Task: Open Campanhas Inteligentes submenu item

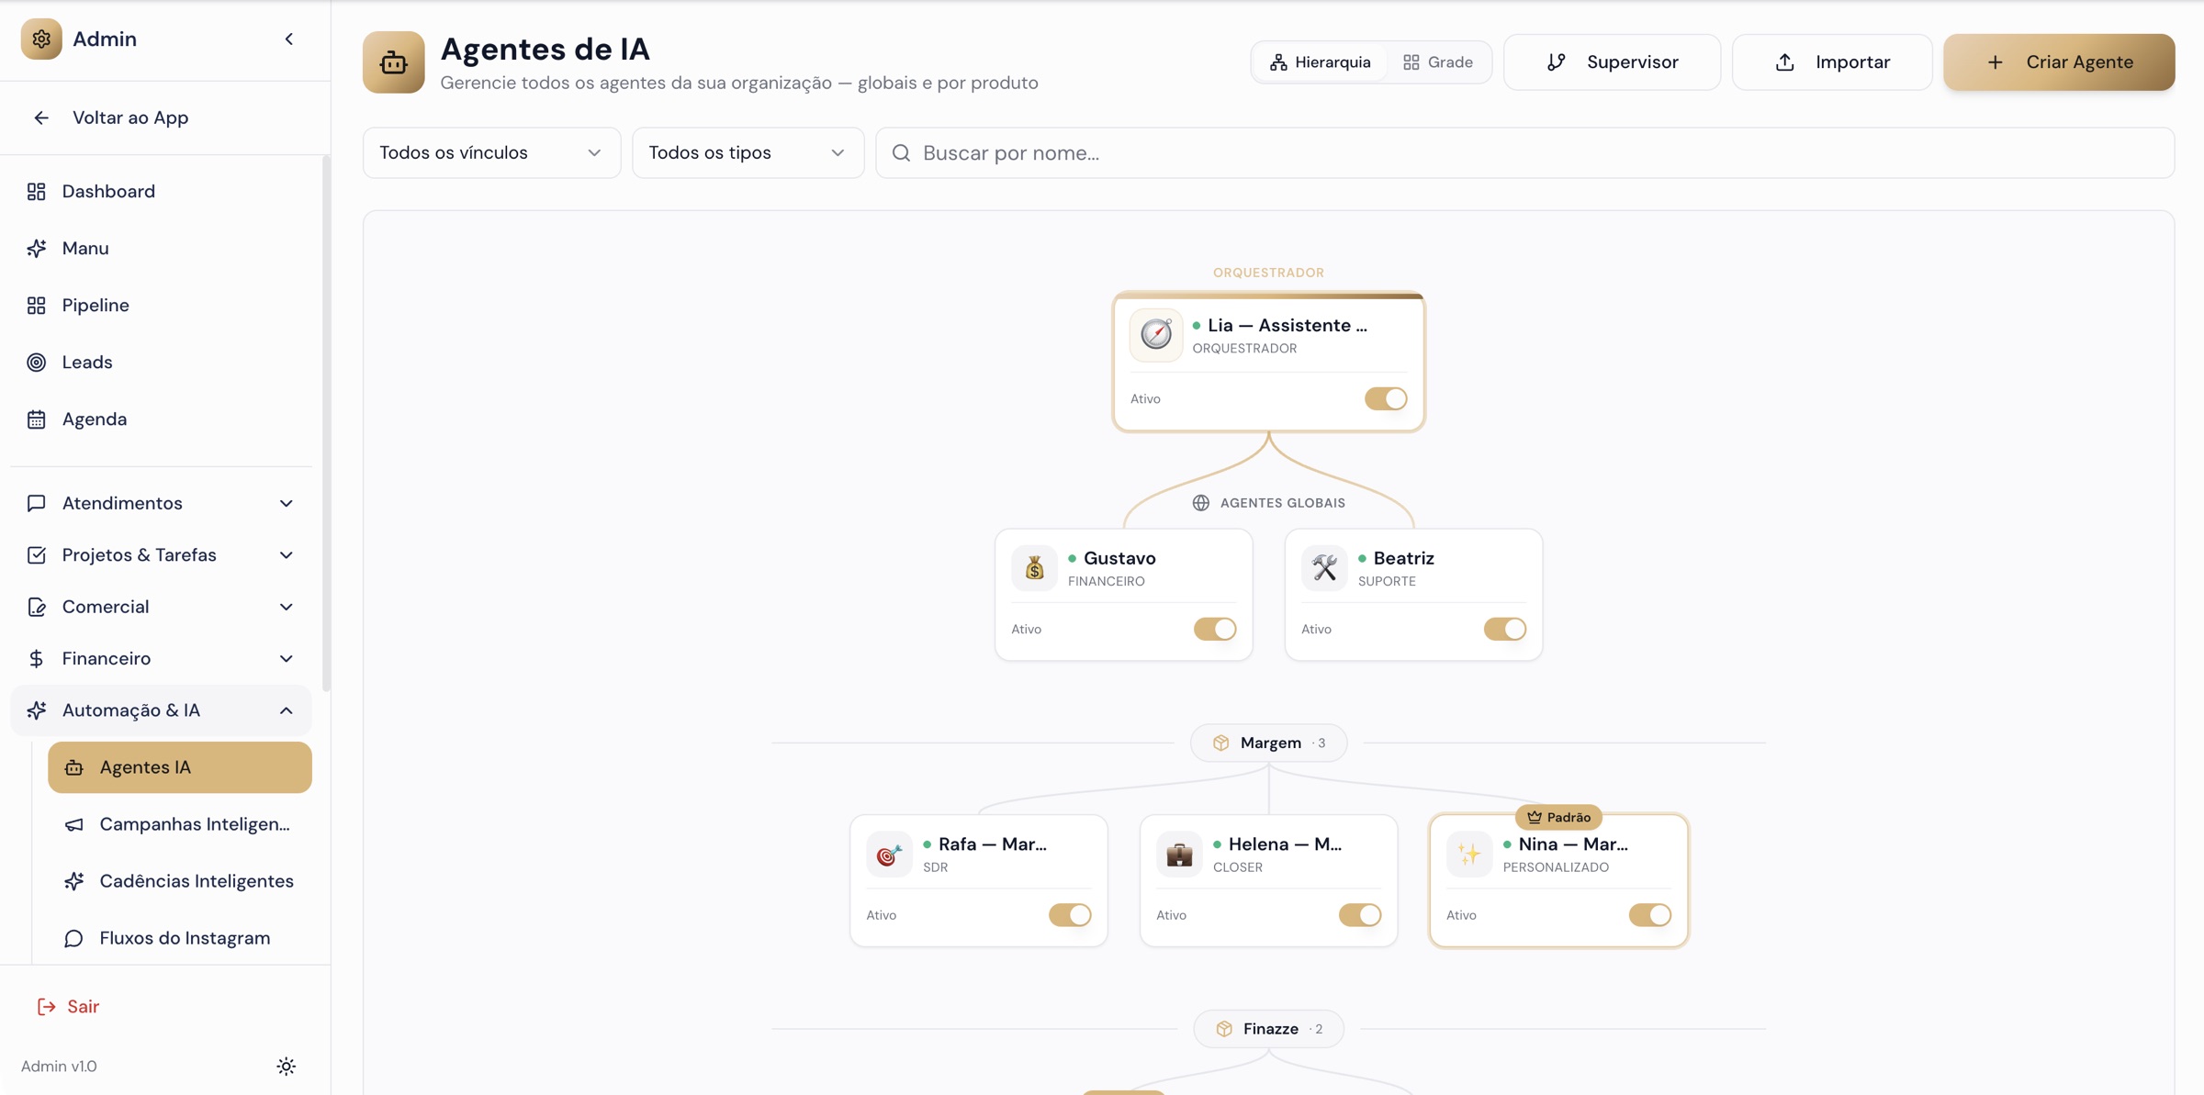Action: (180, 824)
